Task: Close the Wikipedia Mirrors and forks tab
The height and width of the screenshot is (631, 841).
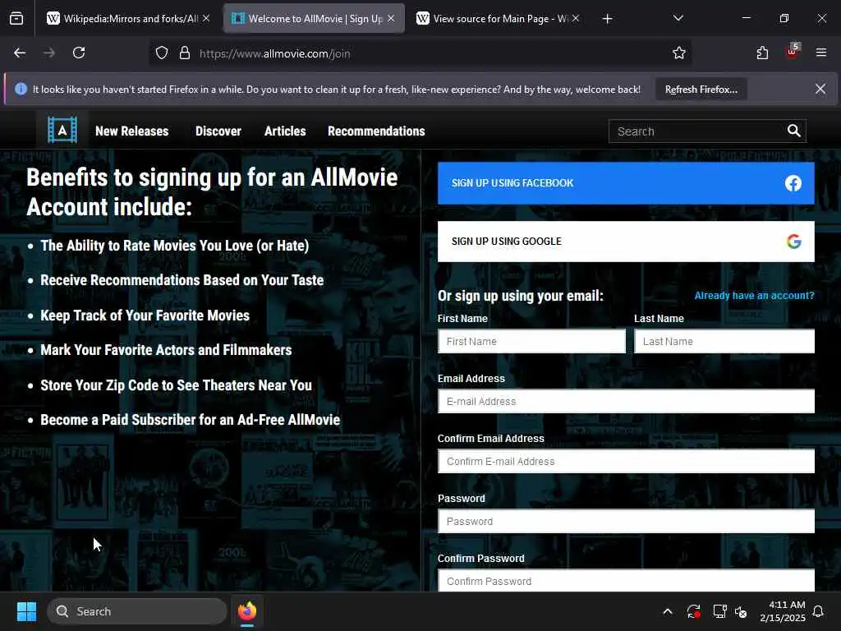Action: click(206, 18)
